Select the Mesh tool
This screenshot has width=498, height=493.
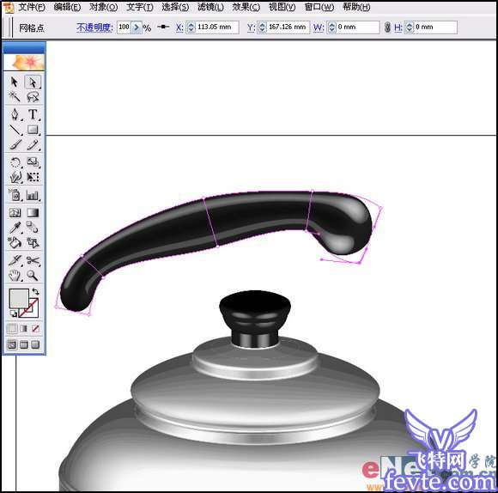15,212
